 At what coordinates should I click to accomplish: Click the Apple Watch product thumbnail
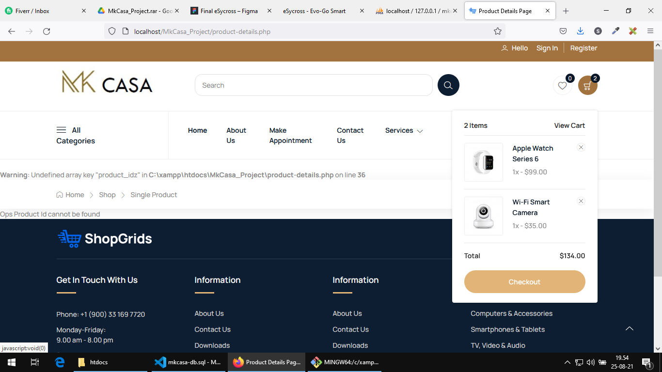coord(483,162)
